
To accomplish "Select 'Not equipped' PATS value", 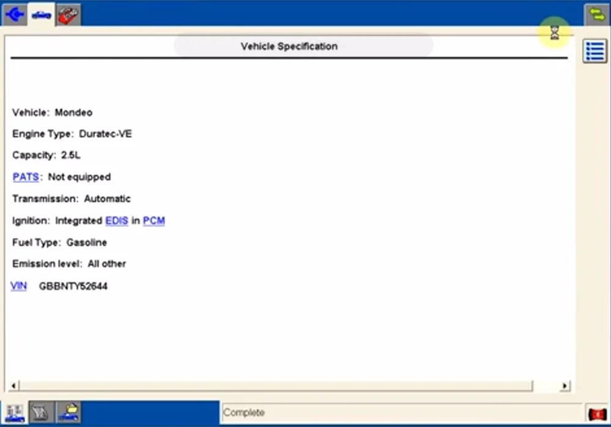I will click(79, 177).
